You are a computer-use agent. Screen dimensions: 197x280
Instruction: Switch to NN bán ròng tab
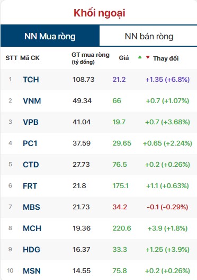[149, 36]
